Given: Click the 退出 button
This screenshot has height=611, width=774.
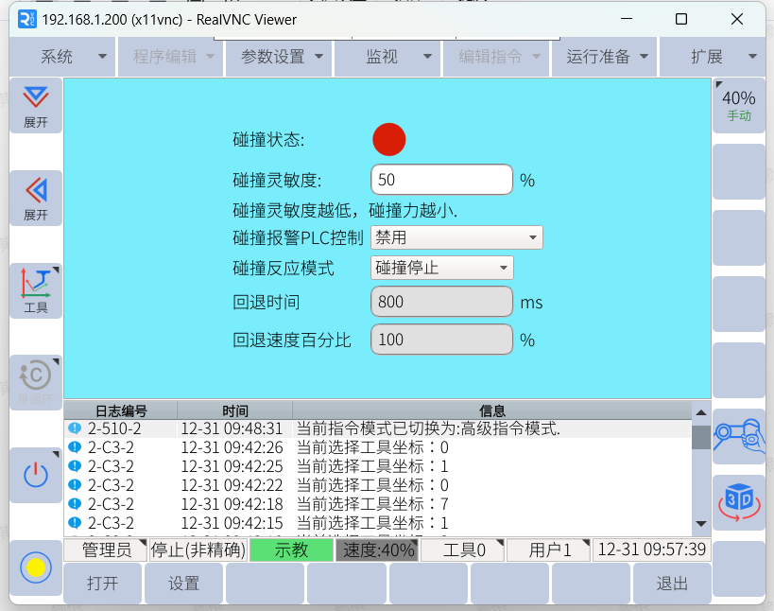Looking at the screenshot, I should (672, 584).
